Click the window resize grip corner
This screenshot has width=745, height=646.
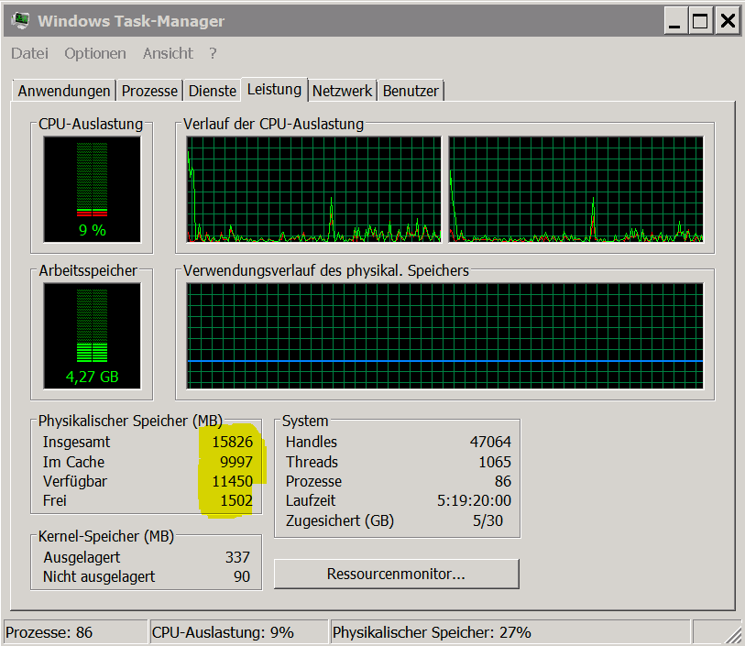tap(733, 636)
